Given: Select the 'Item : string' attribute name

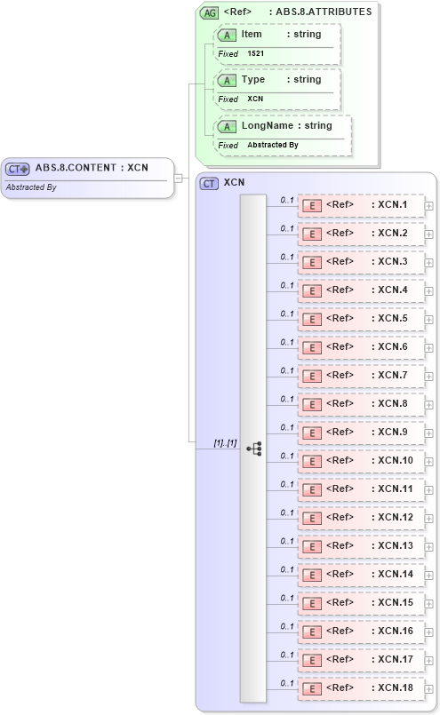Looking at the screenshot, I should pos(281,35).
